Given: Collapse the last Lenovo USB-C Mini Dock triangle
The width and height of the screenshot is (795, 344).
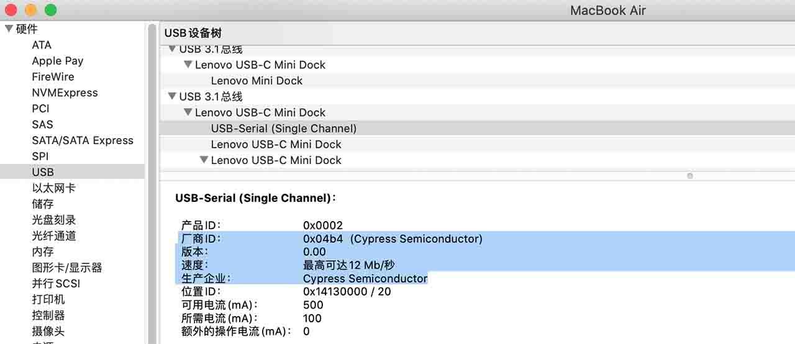Looking at the screenshot, I should click(x=203, y=160).
